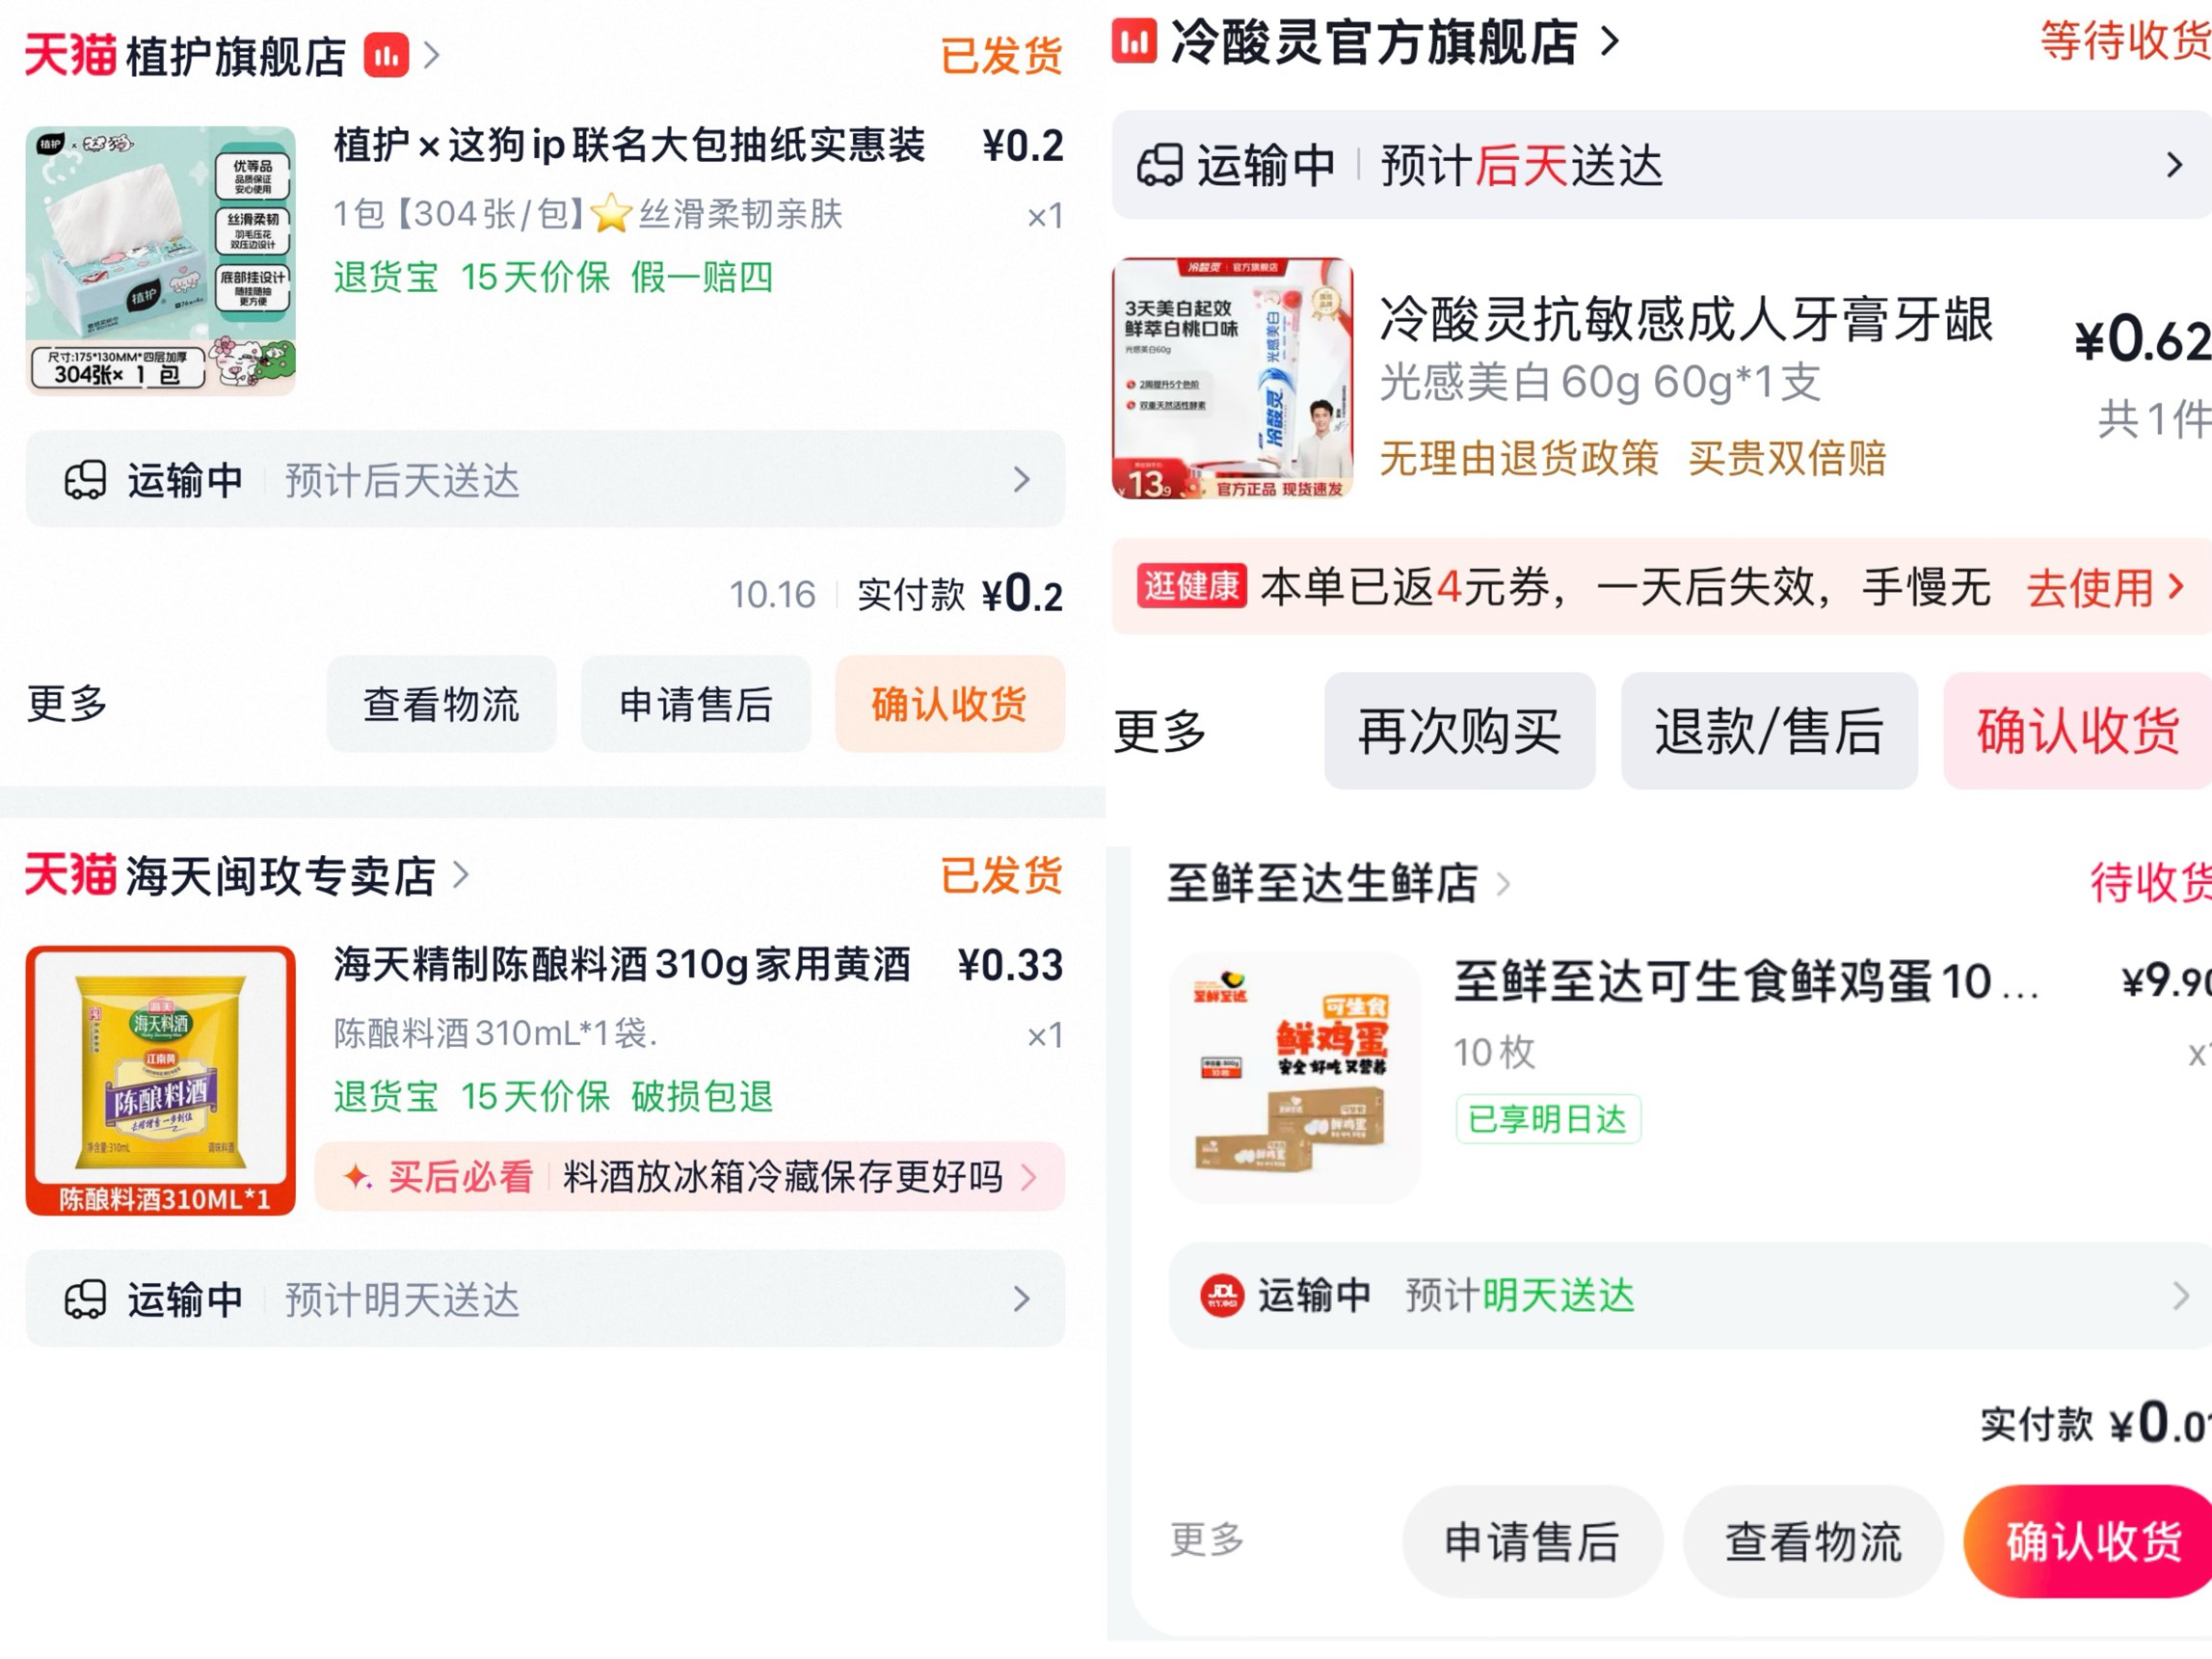The image size is (2212, 1659).
Task: Tap the Tmall logo beside 海天闽玫专卖店
Action: [70, 875]
